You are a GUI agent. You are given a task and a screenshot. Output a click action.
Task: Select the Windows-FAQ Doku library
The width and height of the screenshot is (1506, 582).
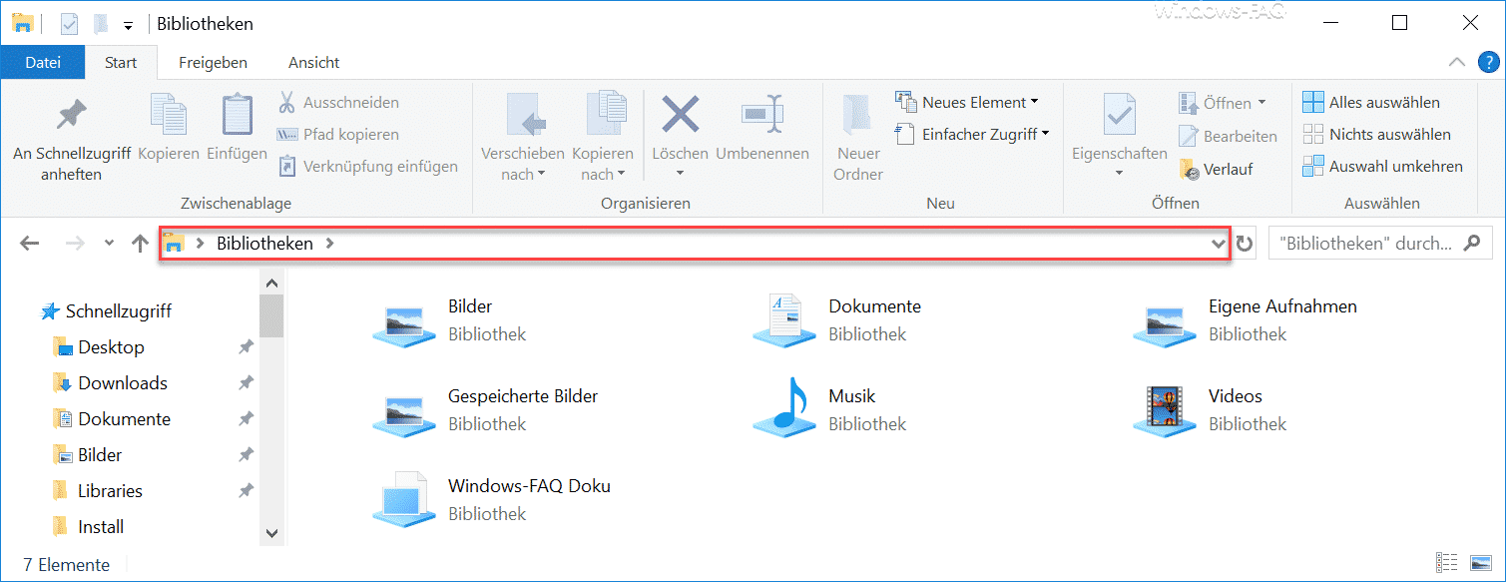pyautogui.click(x=491, y=500)
